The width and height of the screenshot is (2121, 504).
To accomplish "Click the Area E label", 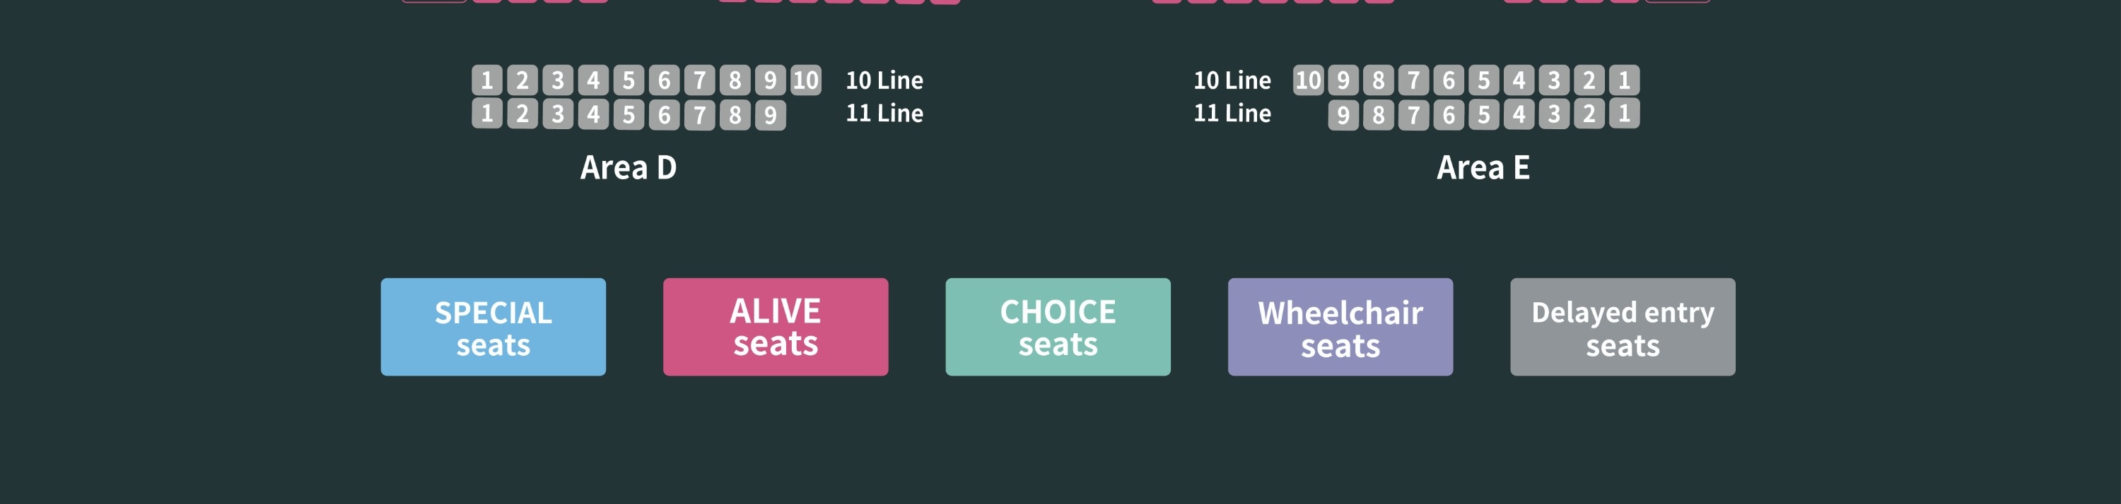I will pos(1483,168).
